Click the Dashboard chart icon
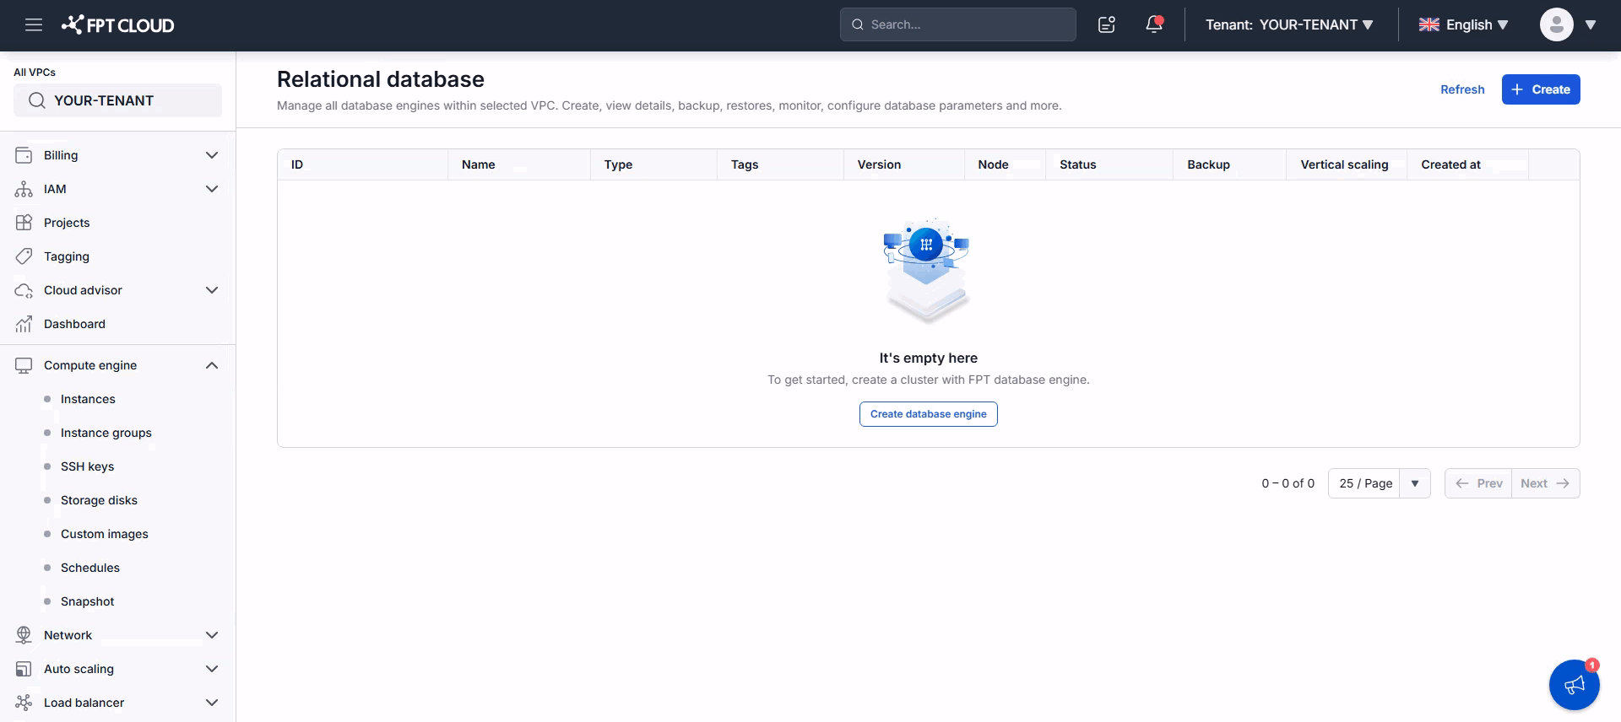Viewport: 1621px width, 722px height. tap(24, 324)
